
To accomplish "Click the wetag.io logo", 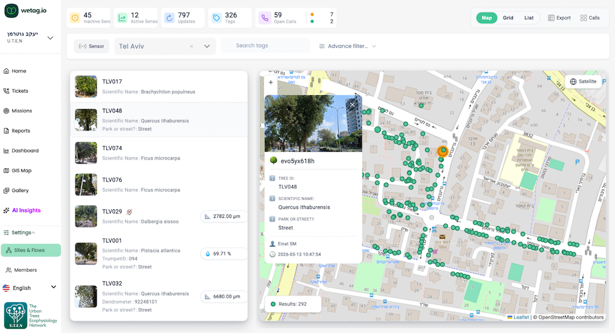I will (25, 10).
